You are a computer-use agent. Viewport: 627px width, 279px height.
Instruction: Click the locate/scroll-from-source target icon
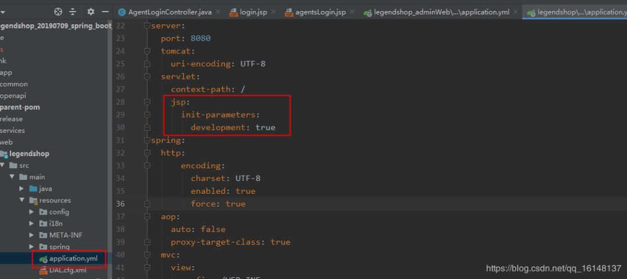[59, 12]
